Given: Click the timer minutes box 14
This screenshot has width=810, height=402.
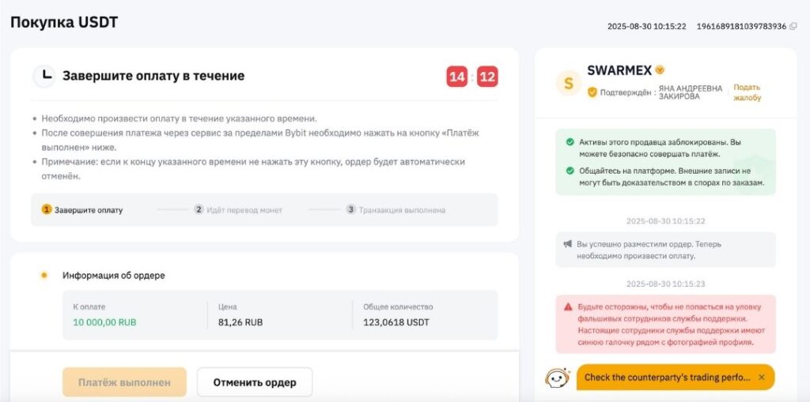Looking at the screenshot, I should tap(456, 77).
